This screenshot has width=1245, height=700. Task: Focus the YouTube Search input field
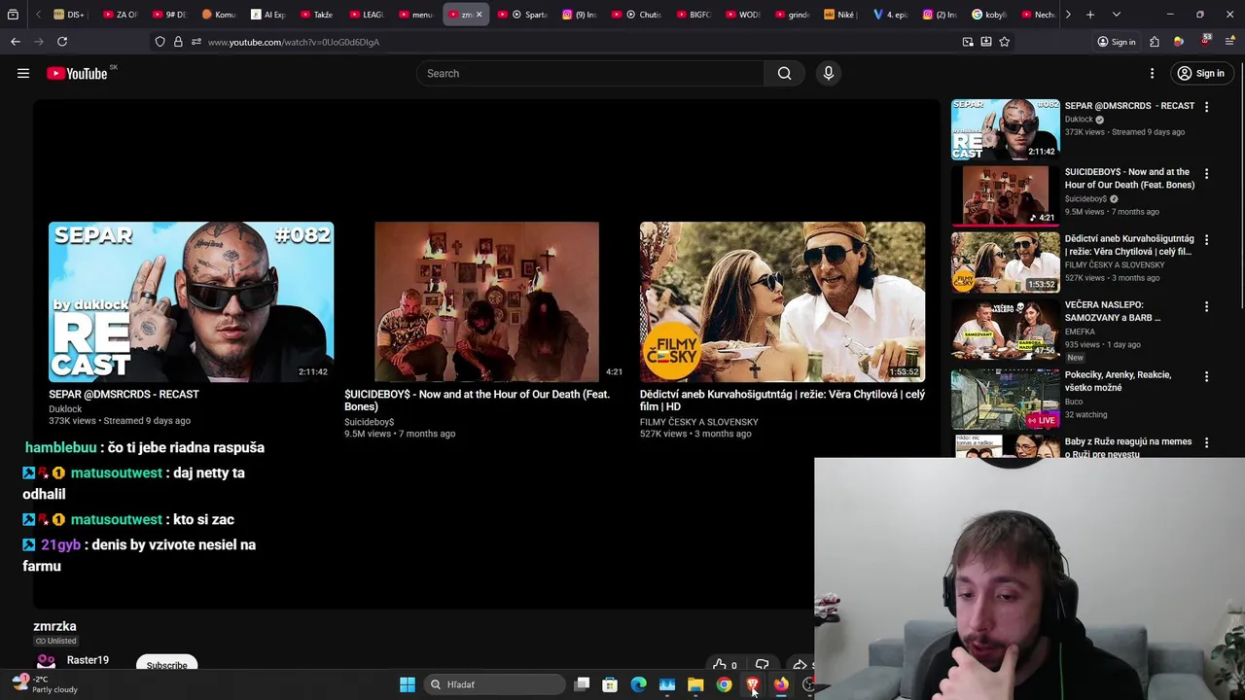[590, 73]
